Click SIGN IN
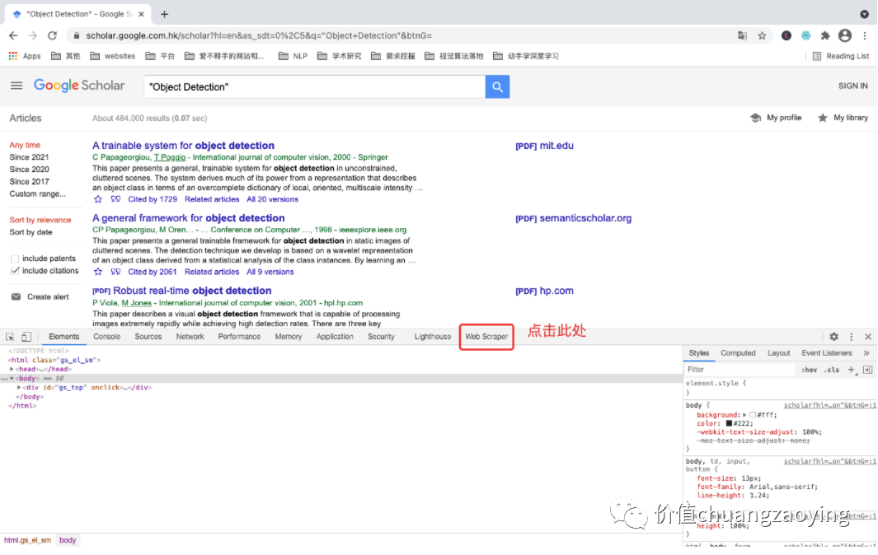This screenshot has width=878, height=555. [x=852, y=86]
